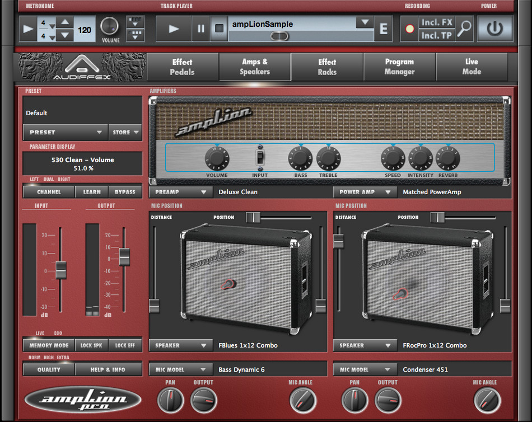Click the amplifier SPEED knob

tap(393, 158)
